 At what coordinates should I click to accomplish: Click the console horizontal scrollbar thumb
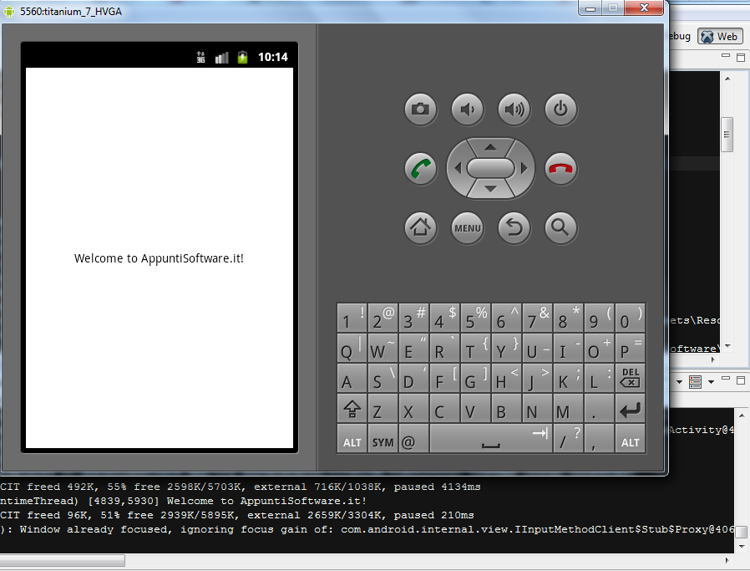point(63,560)
